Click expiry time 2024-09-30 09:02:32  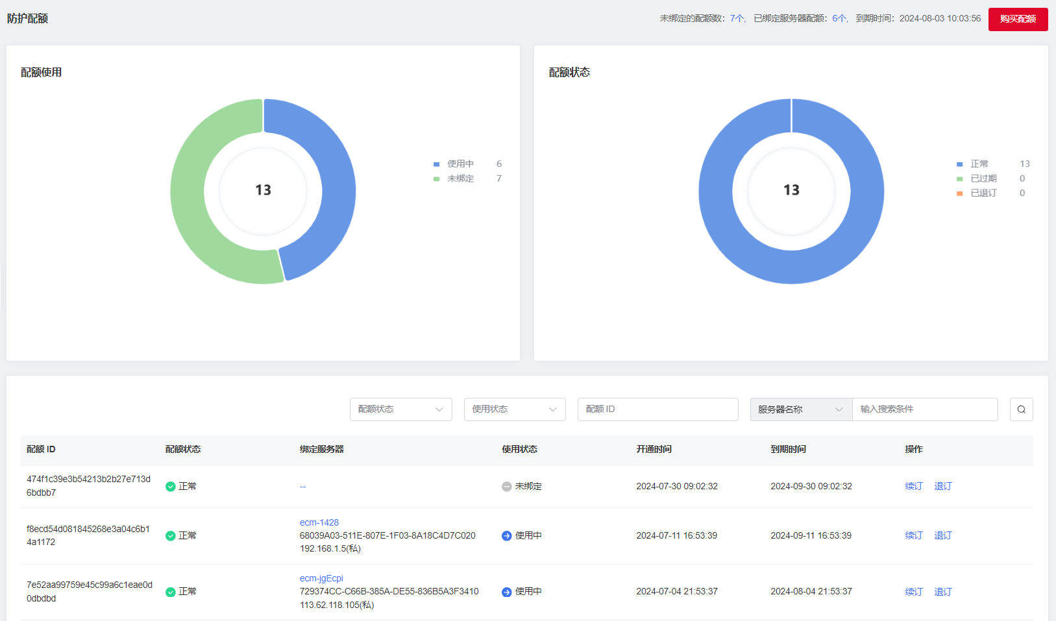pos(811,486)
